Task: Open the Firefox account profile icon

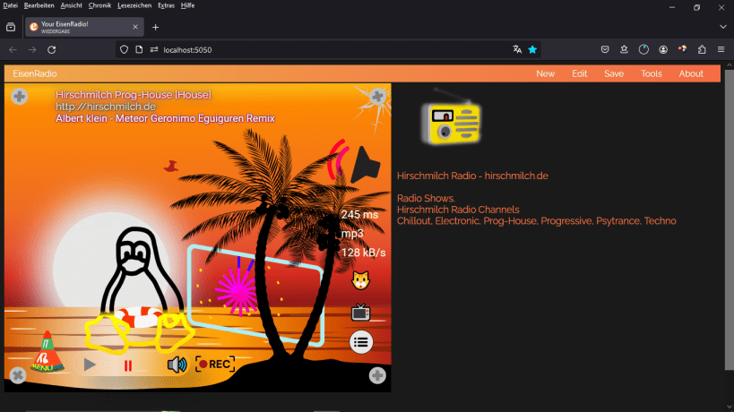Action: click(x=663, y=49)
